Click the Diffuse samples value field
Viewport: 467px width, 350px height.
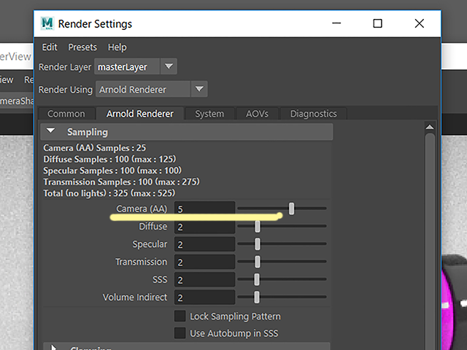pos(204,227)
